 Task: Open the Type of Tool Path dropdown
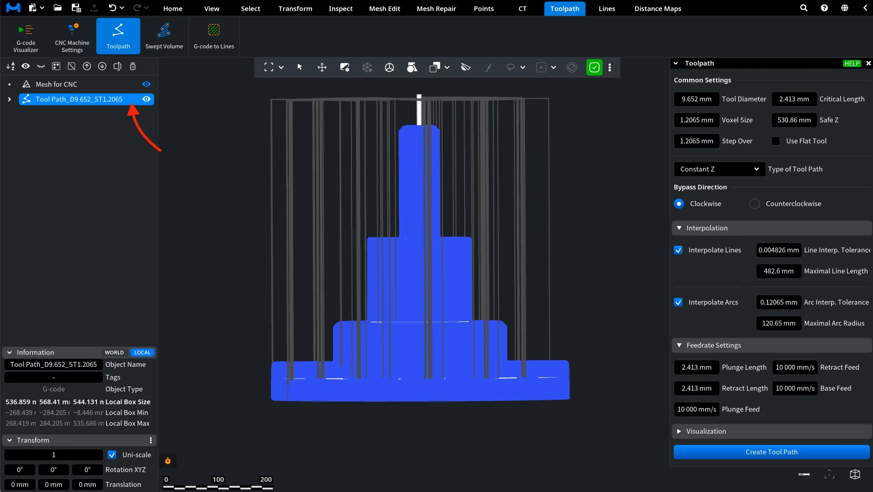click(719, 169)
